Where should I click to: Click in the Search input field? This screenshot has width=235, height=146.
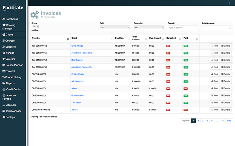(x=183, y=28)
